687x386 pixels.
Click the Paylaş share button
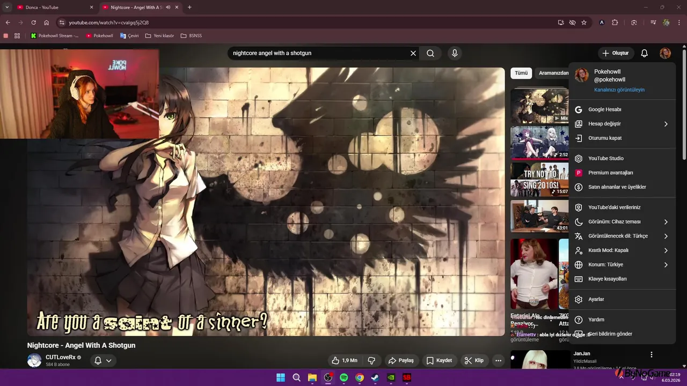click(x=401, y=360)
